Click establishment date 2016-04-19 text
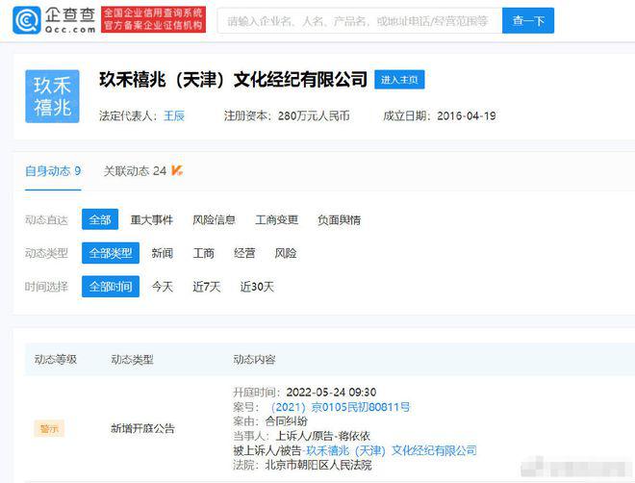 point(467,115)
